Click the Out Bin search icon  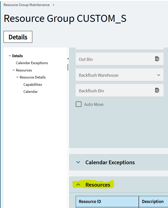[157, 59]
